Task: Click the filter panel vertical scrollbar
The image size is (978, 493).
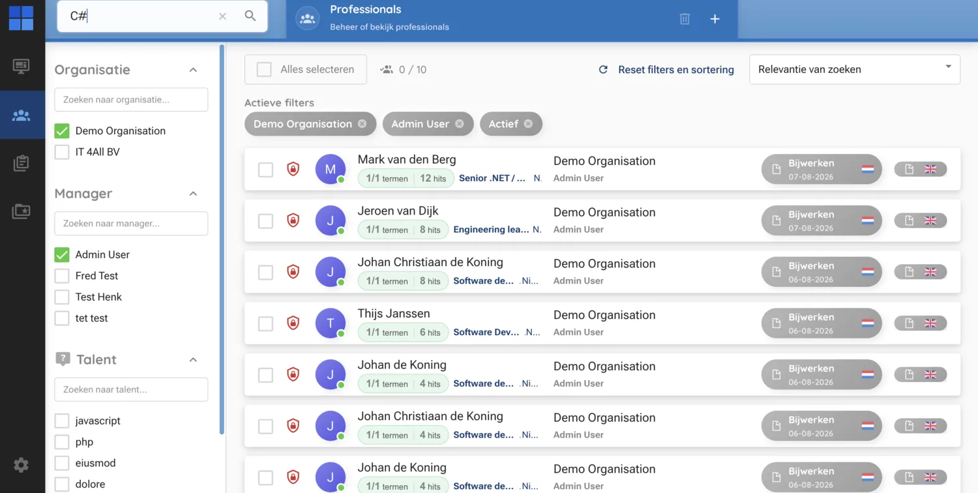Action: tap(222, 239)
